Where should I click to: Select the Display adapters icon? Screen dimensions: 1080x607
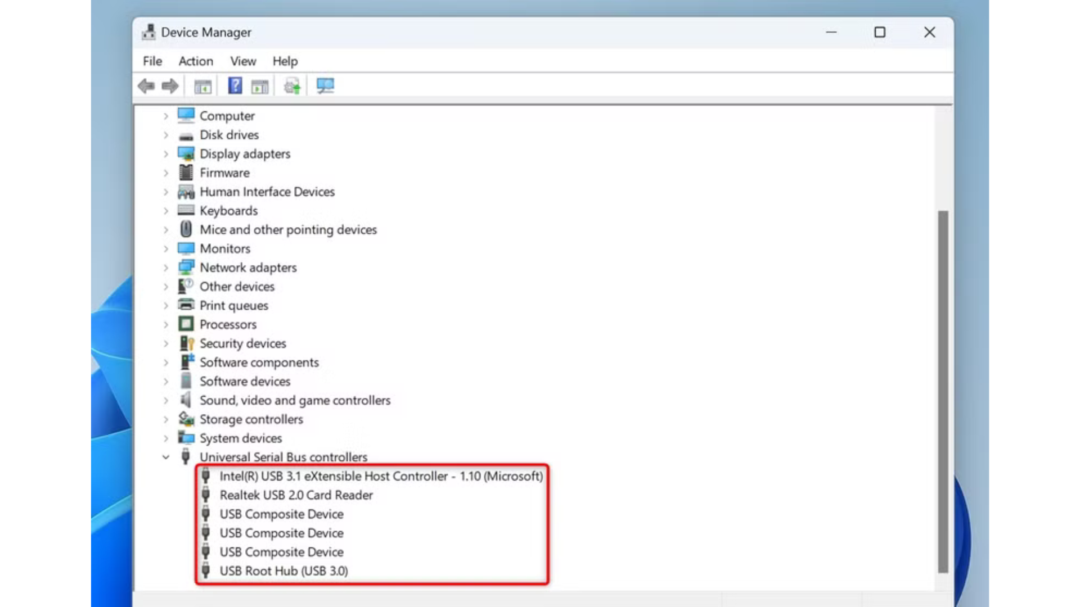pyautogui.click(x=186, y=153)
